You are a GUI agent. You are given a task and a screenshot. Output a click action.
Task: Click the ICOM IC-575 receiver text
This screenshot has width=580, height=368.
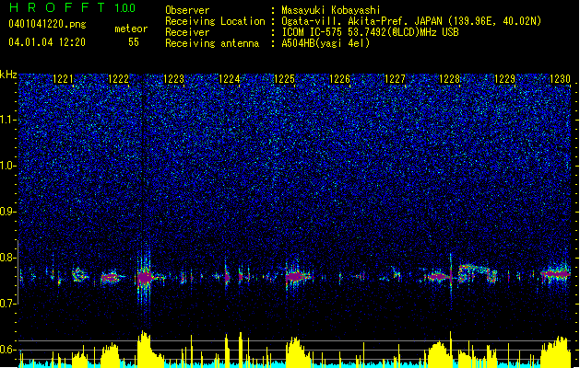click(371, 32)
